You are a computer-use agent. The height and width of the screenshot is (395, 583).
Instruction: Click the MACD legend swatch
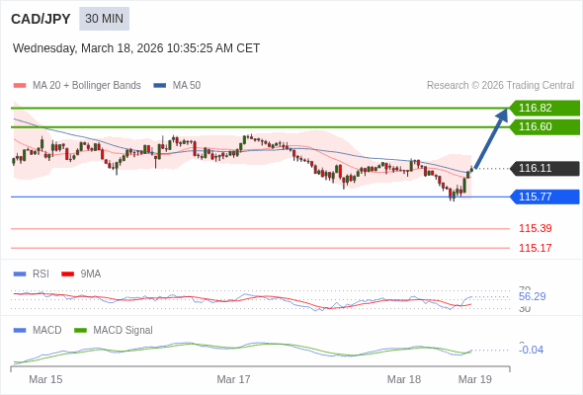click(20, 331)
